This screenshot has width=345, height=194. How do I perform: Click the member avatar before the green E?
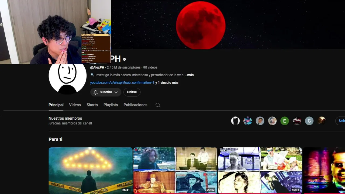(272, 121)
